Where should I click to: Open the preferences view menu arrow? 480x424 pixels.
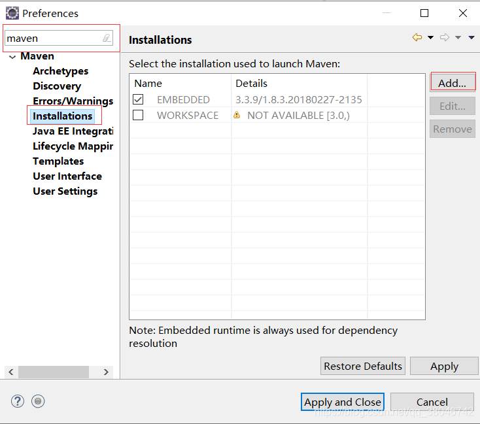[471, 38]
